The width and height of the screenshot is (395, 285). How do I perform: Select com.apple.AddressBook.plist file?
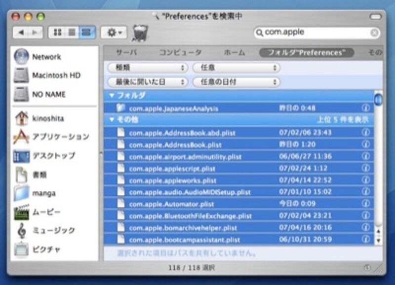pos(238,144)
